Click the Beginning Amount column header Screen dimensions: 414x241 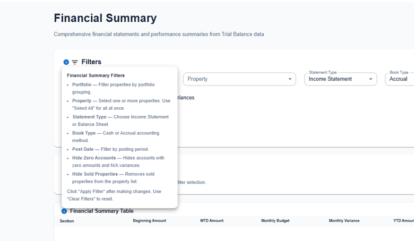pos(149,221)
